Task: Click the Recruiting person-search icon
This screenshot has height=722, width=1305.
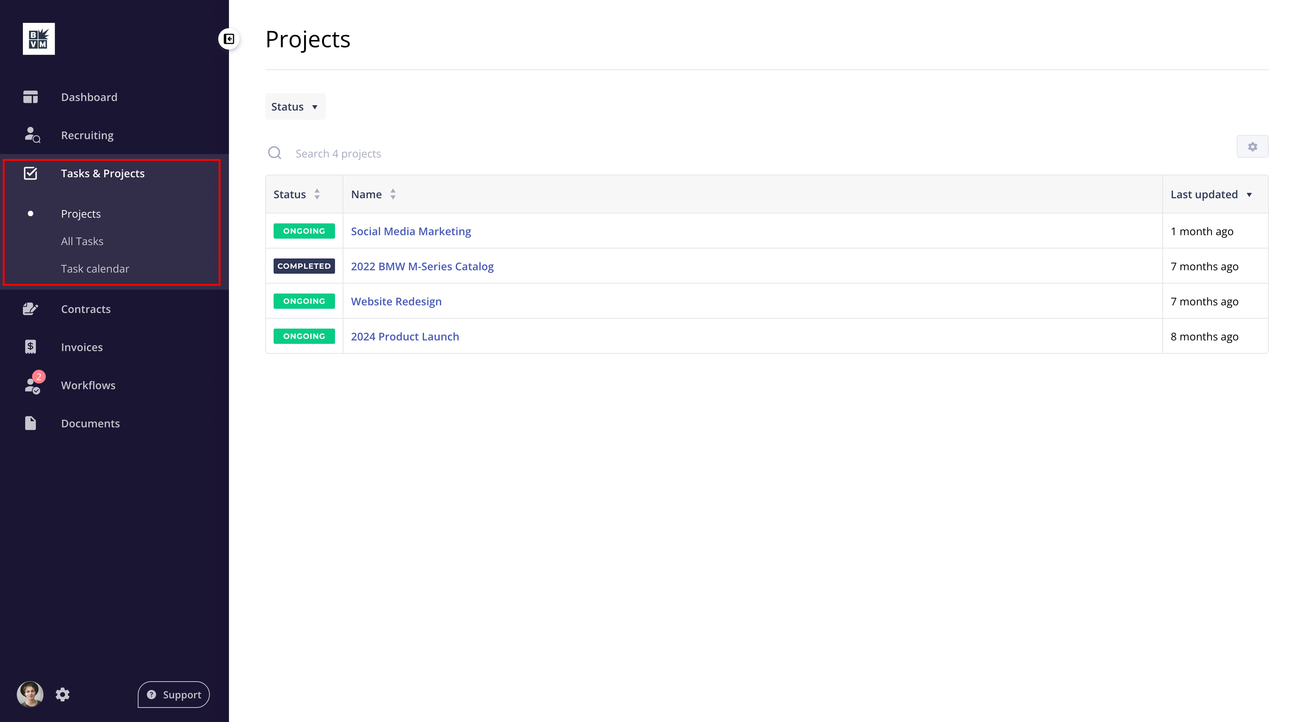Action: [x=32, y=135]
